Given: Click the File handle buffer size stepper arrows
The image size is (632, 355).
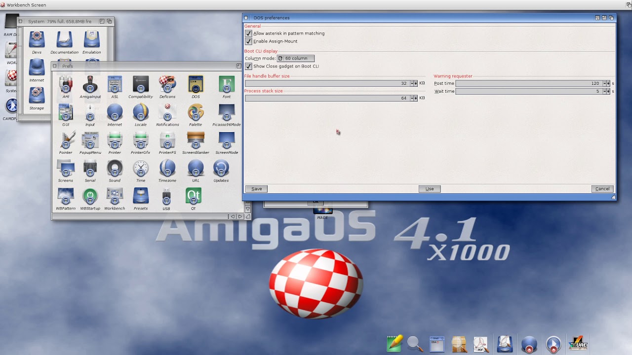Looking at the screenshot, I should (414, 83).
